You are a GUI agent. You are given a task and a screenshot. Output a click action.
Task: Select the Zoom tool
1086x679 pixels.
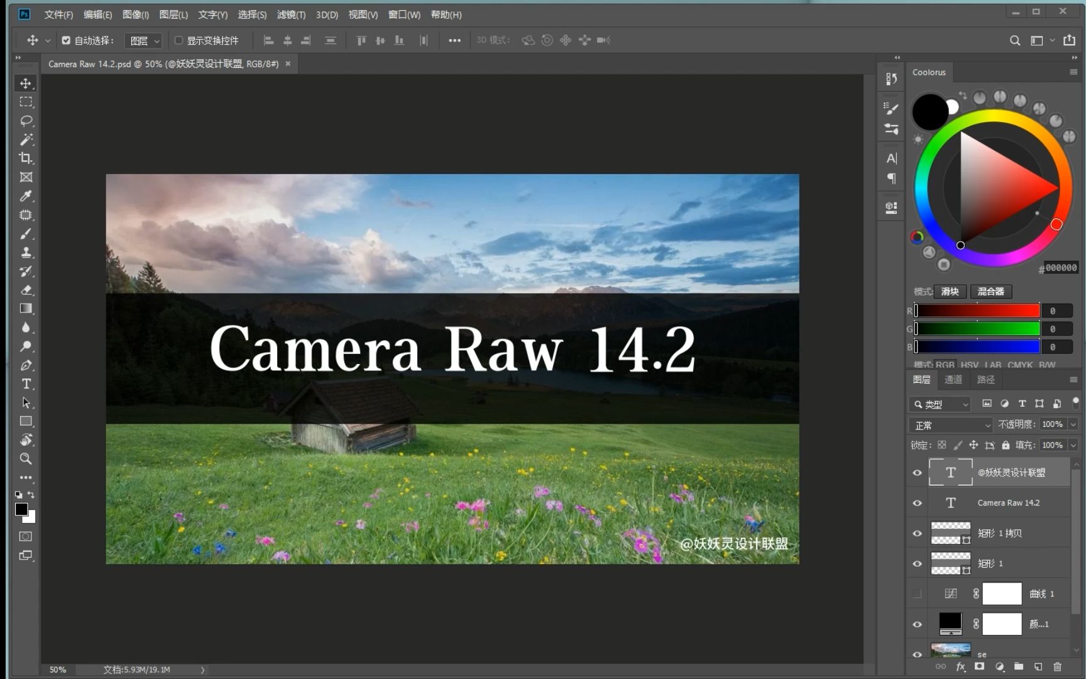[26, 460]
